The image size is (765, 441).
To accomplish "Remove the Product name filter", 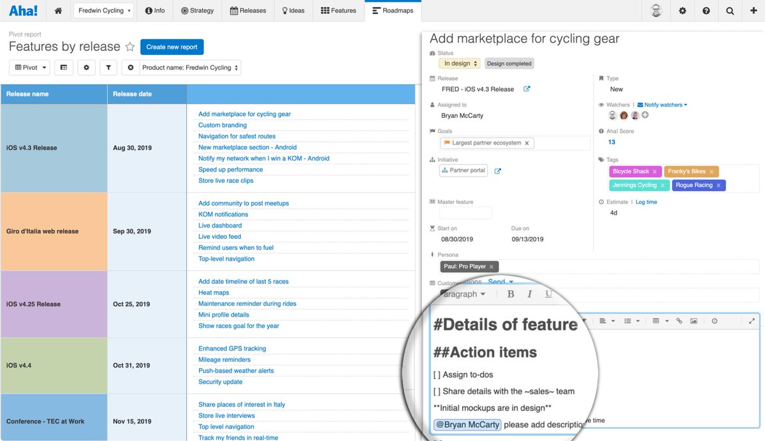I will (131, 67).
